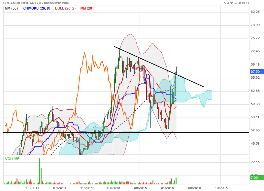The image size is (264, 191).
Task: Click the 56.11 price axis label
Action: click(x=255, y=117)
